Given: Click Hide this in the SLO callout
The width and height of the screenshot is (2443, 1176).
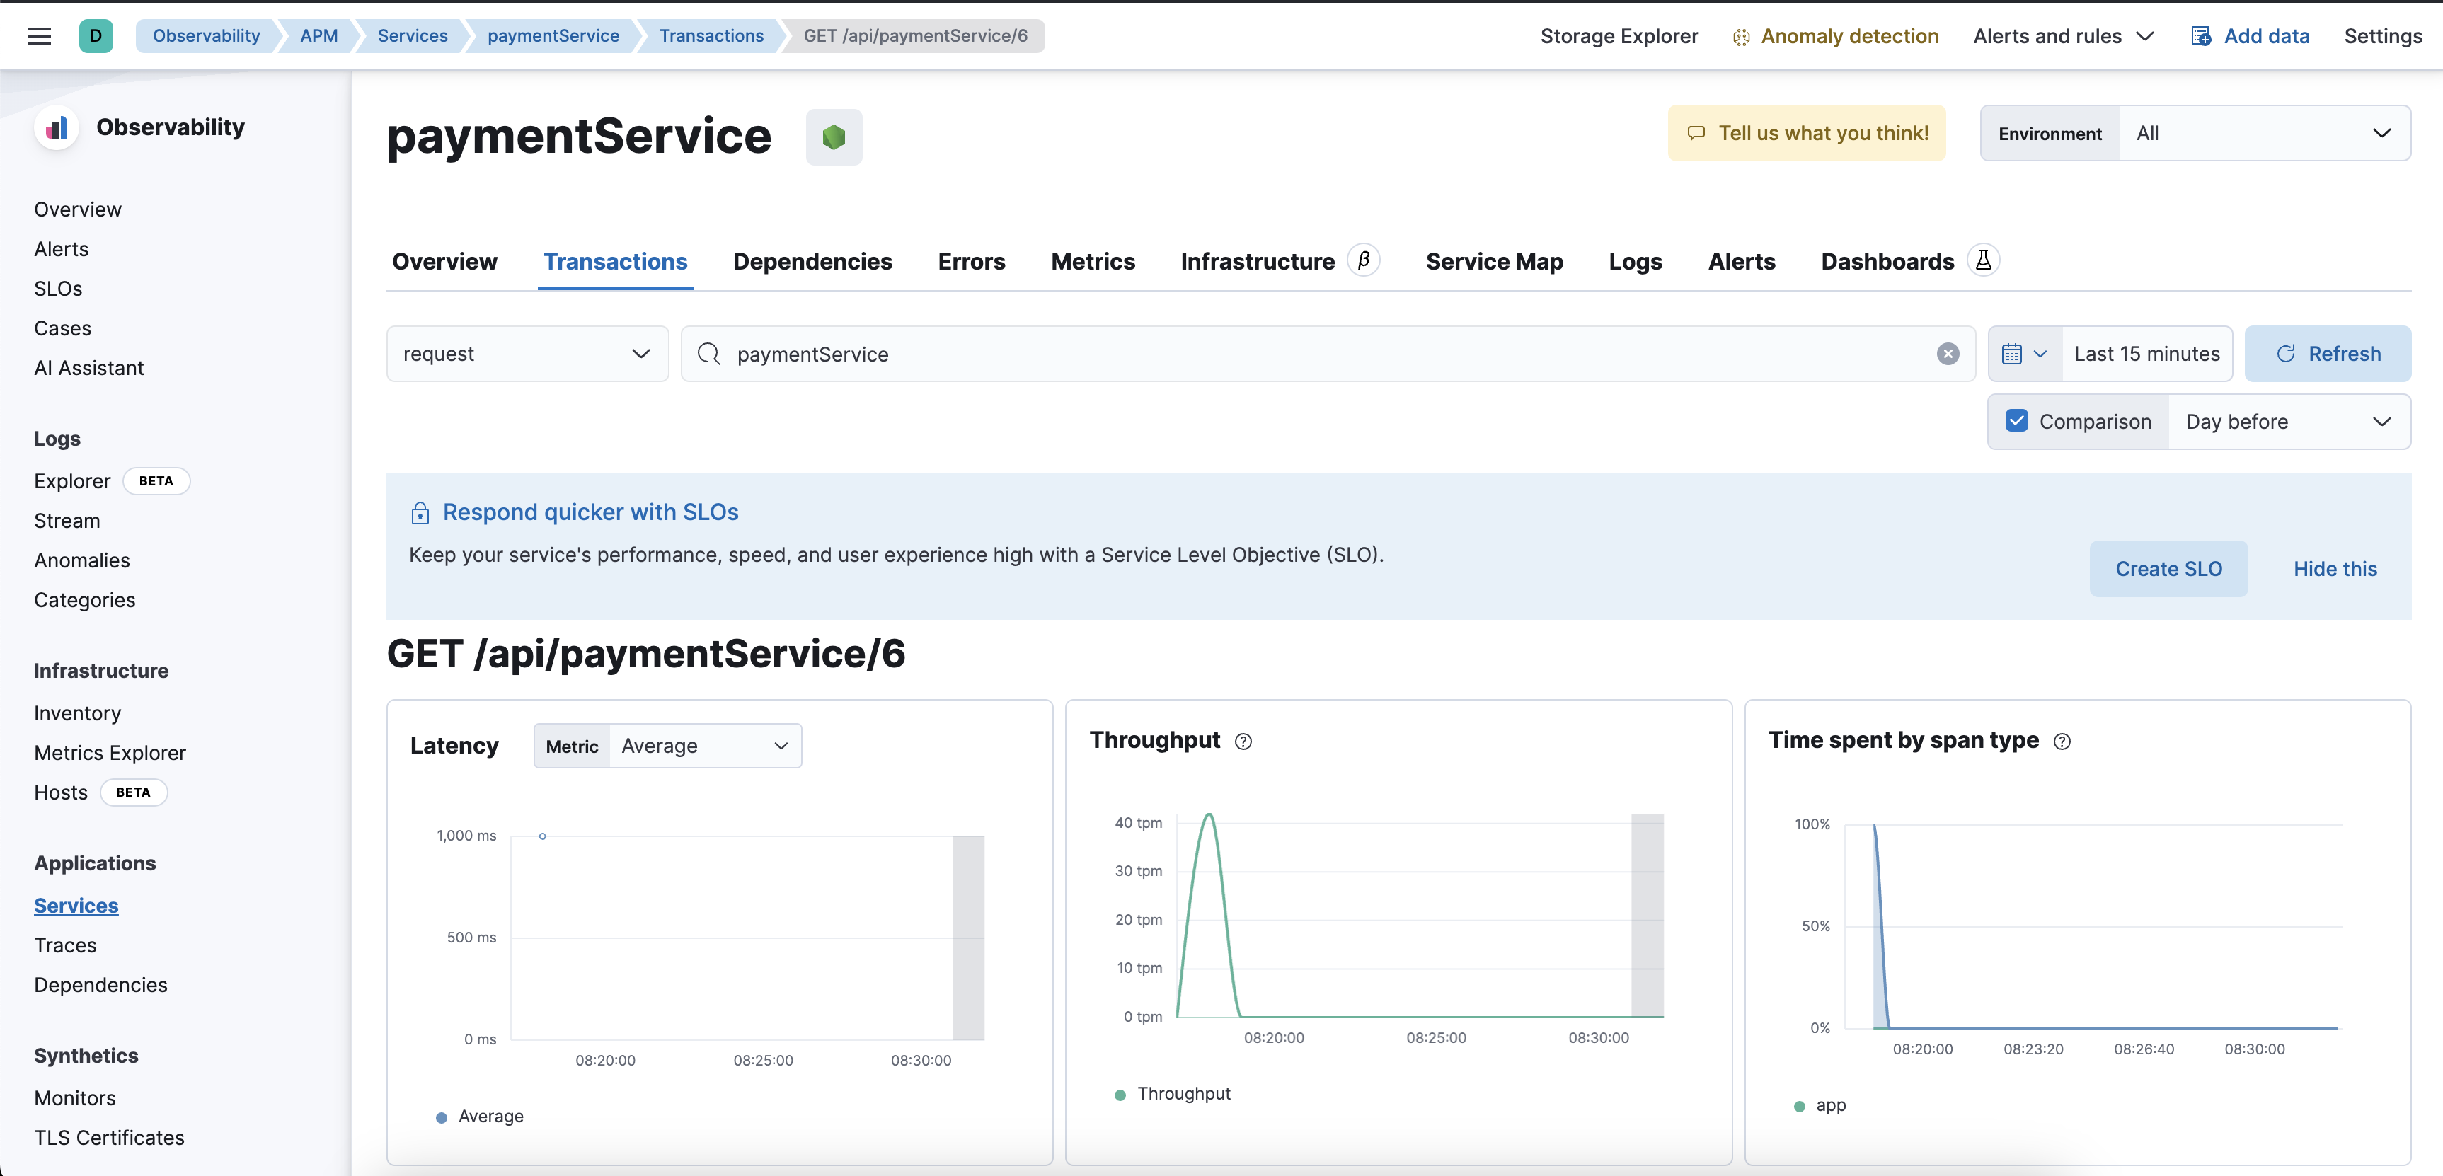Looking at the screenshot, I should tap(2335, 569).
